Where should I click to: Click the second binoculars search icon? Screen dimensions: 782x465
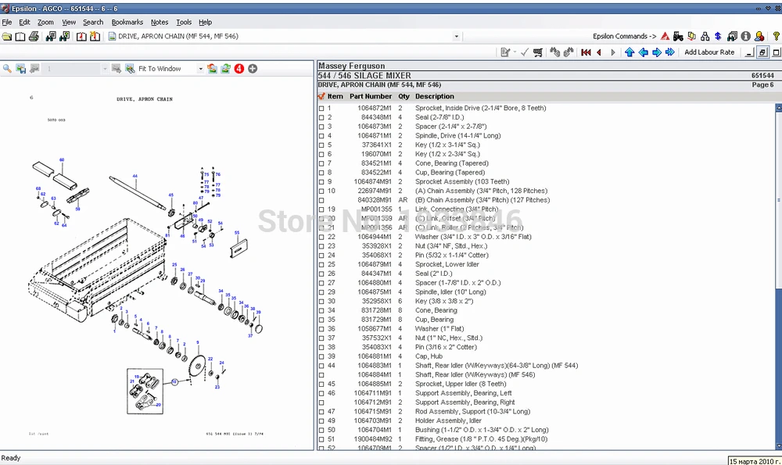pyautogui.click(x=64, y=37)
